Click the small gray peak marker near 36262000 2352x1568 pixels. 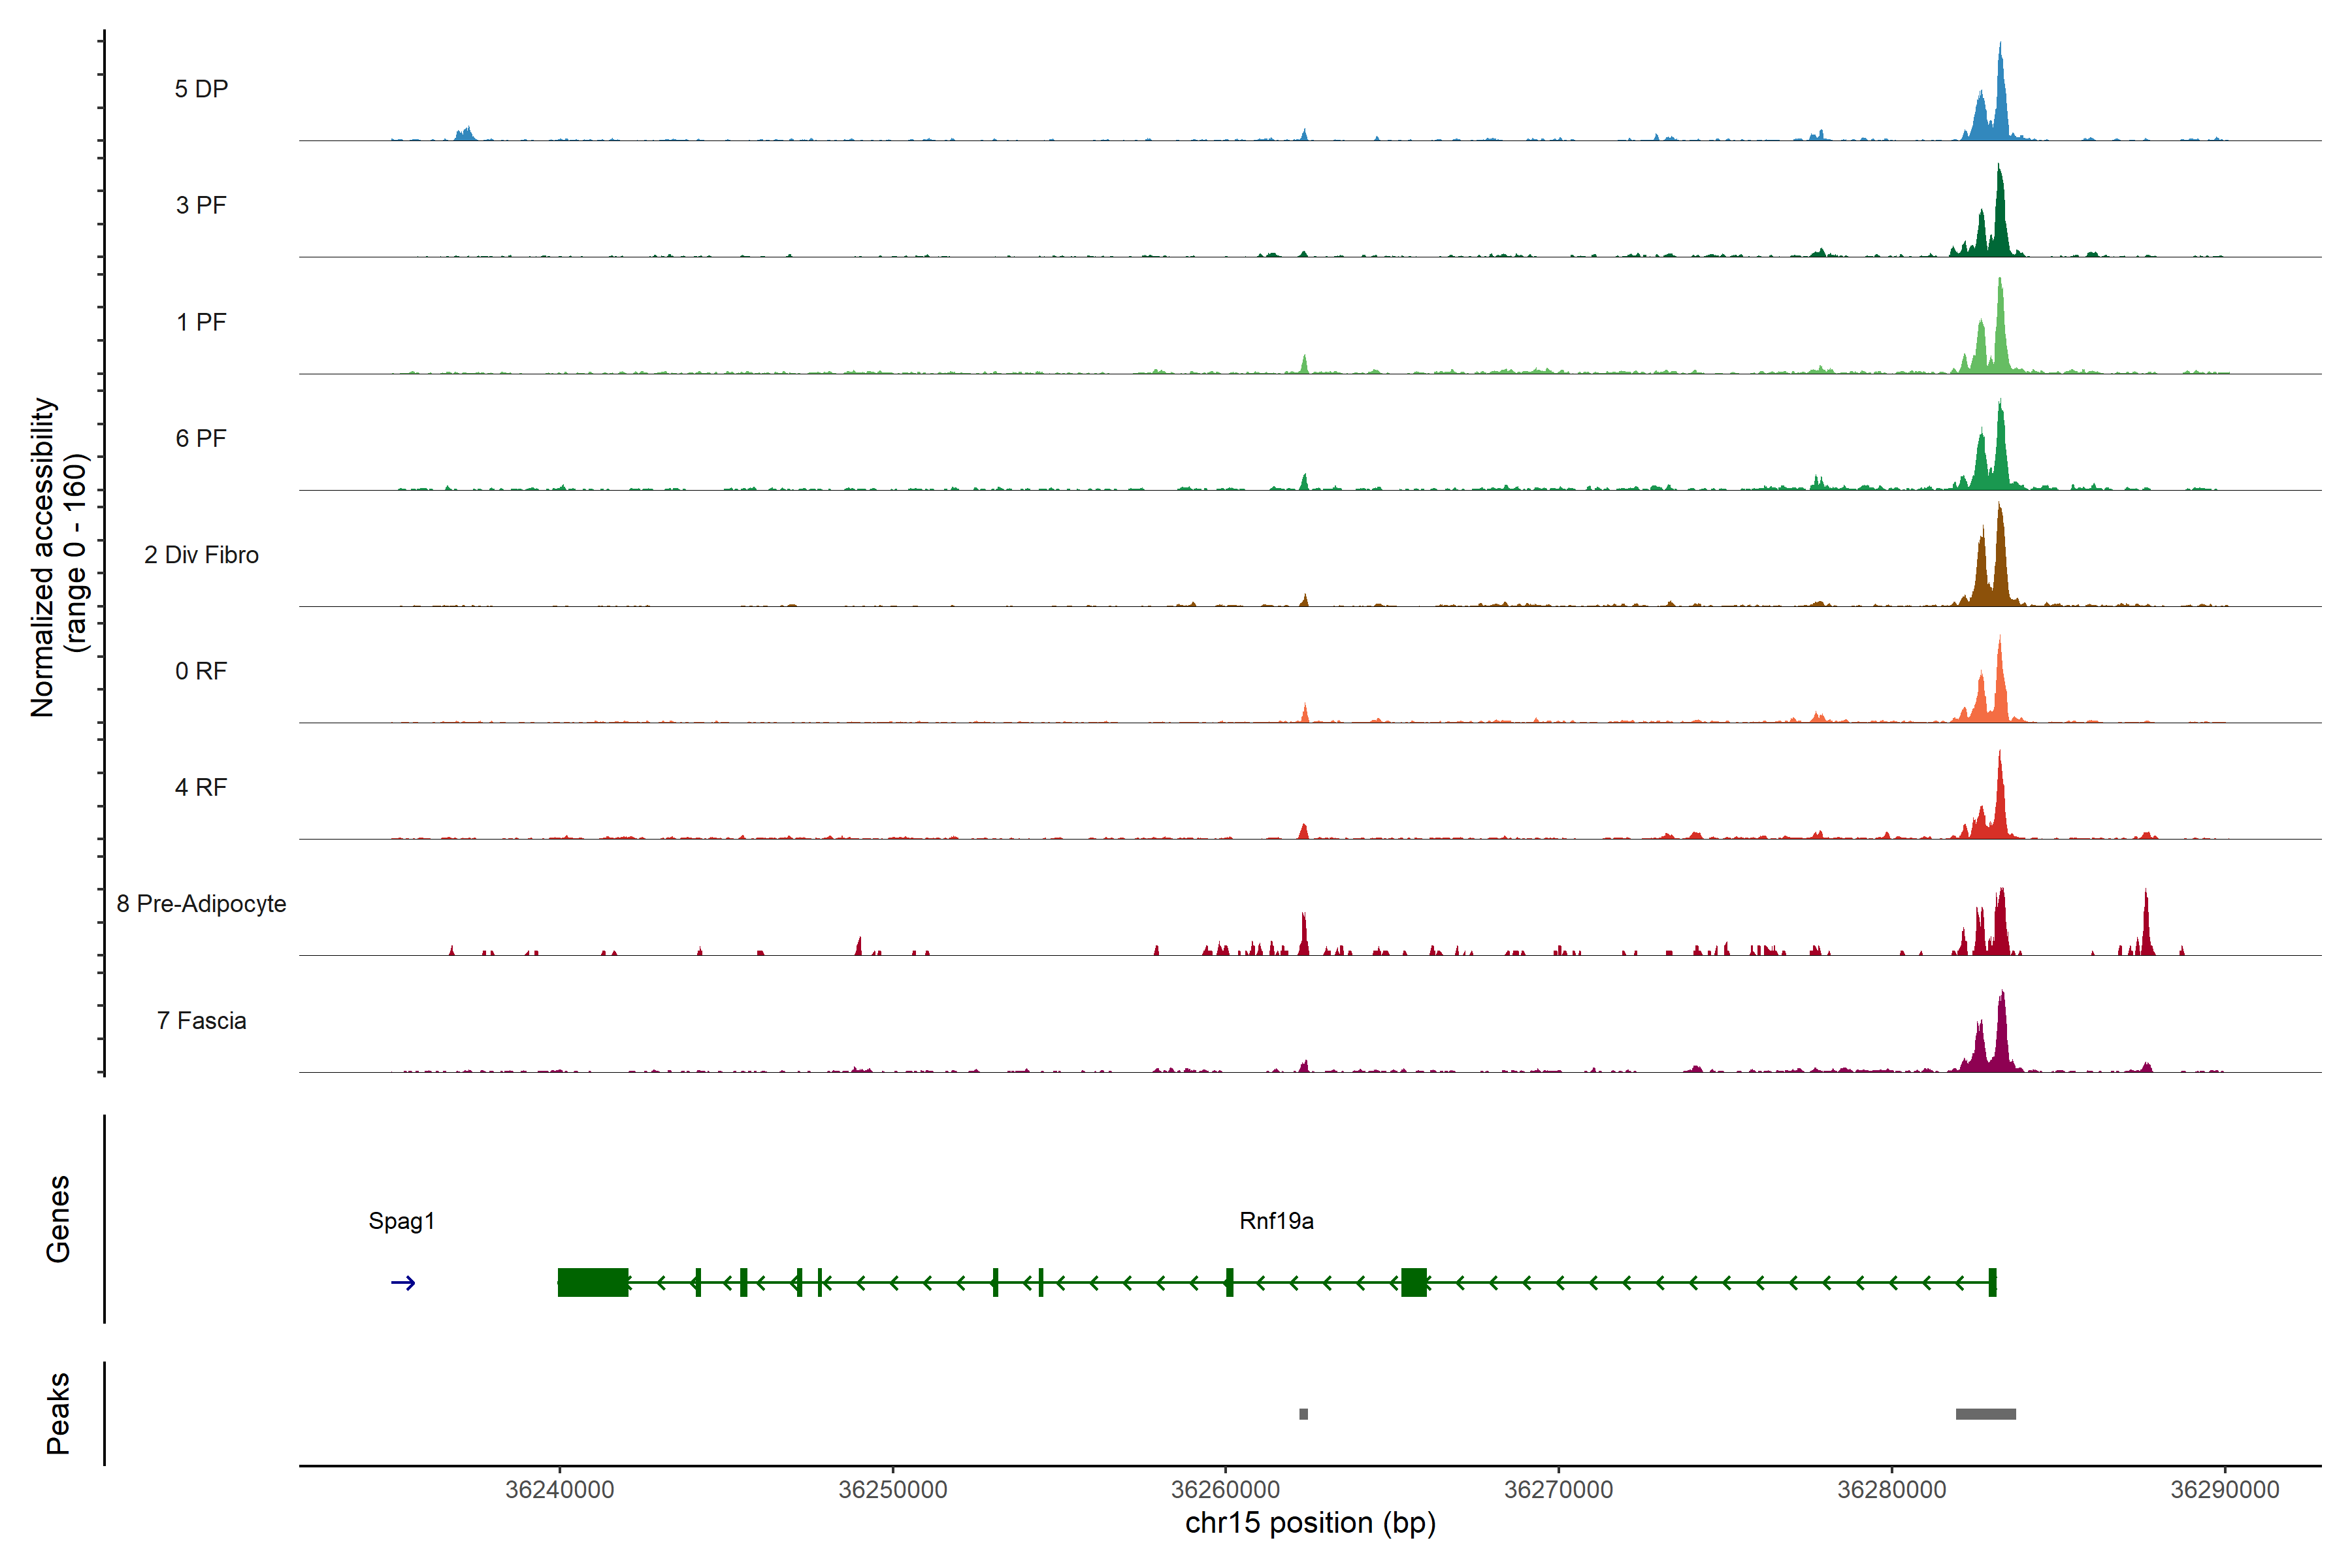pos(1303,1414)
